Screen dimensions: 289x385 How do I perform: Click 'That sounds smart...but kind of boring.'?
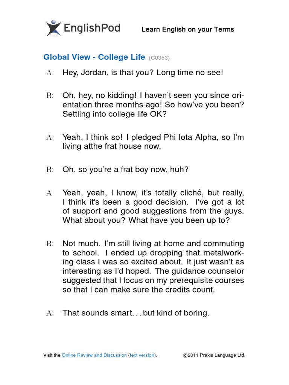point(135,313)
